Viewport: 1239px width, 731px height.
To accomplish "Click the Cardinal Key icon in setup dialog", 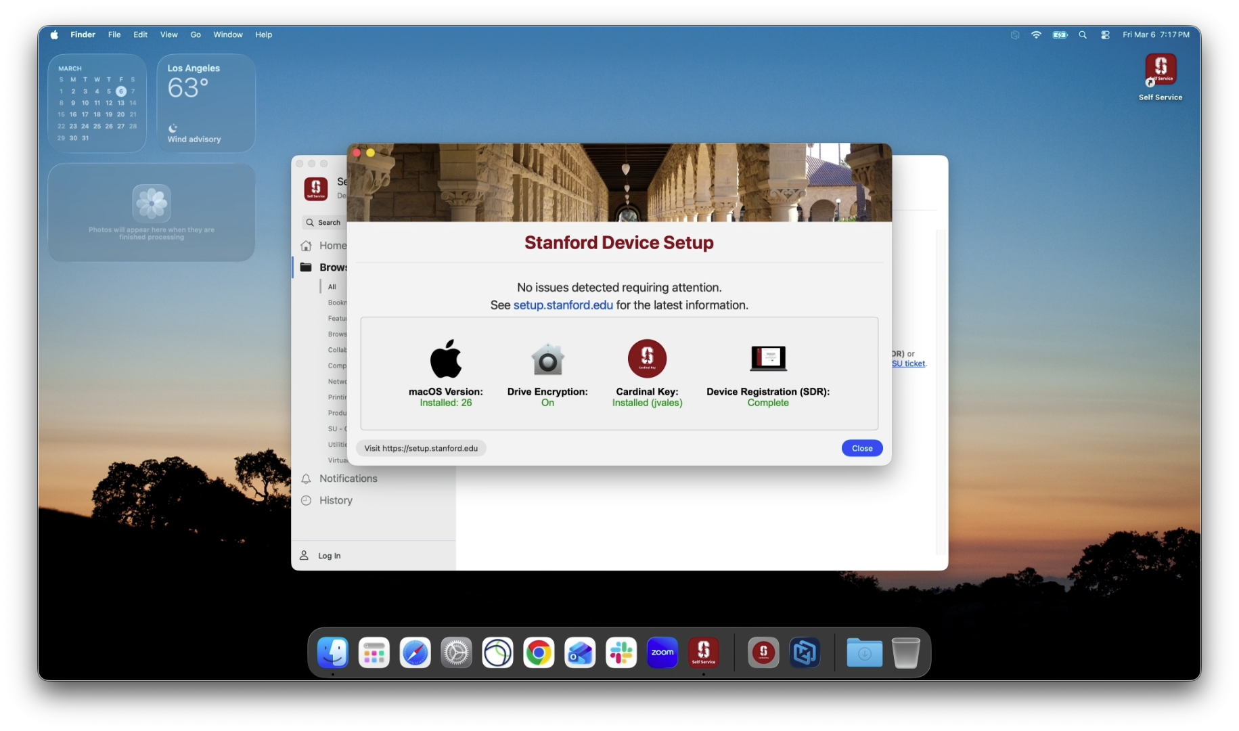I will pyautogui.click(x=647, y=359).
